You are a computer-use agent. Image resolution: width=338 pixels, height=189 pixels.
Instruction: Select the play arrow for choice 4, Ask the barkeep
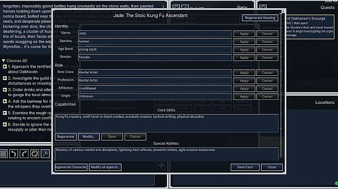point(5,101)
